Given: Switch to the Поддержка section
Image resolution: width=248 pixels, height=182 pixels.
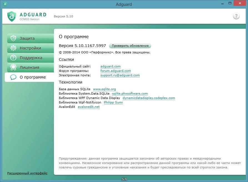Looking at the screenshot, I should click(x=31, y=58).
